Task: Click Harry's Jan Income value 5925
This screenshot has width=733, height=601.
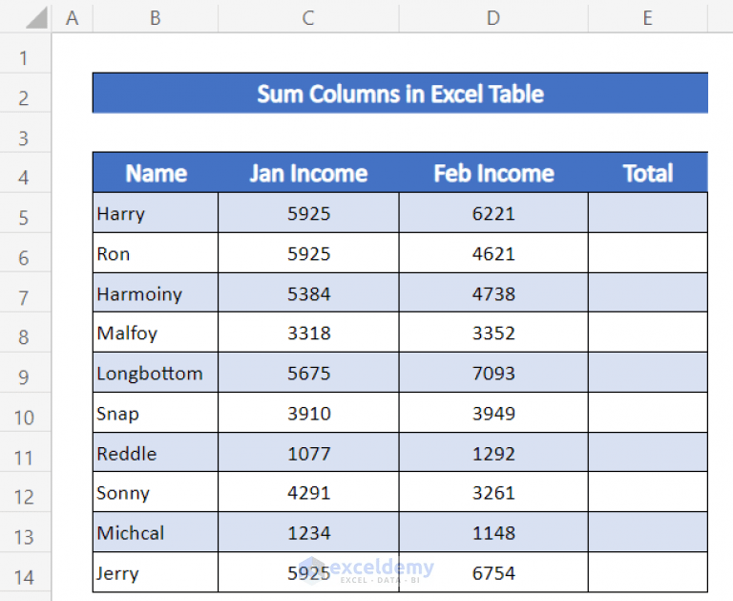Action: 308,213
